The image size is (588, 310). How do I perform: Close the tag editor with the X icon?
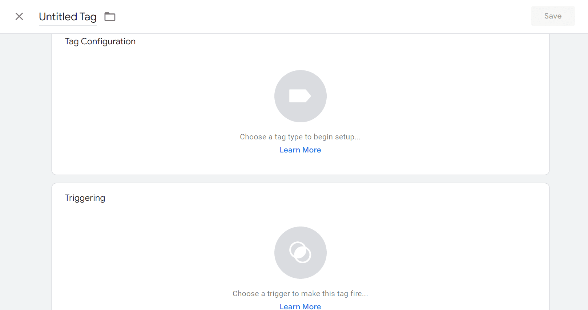(x=19, y=16)
